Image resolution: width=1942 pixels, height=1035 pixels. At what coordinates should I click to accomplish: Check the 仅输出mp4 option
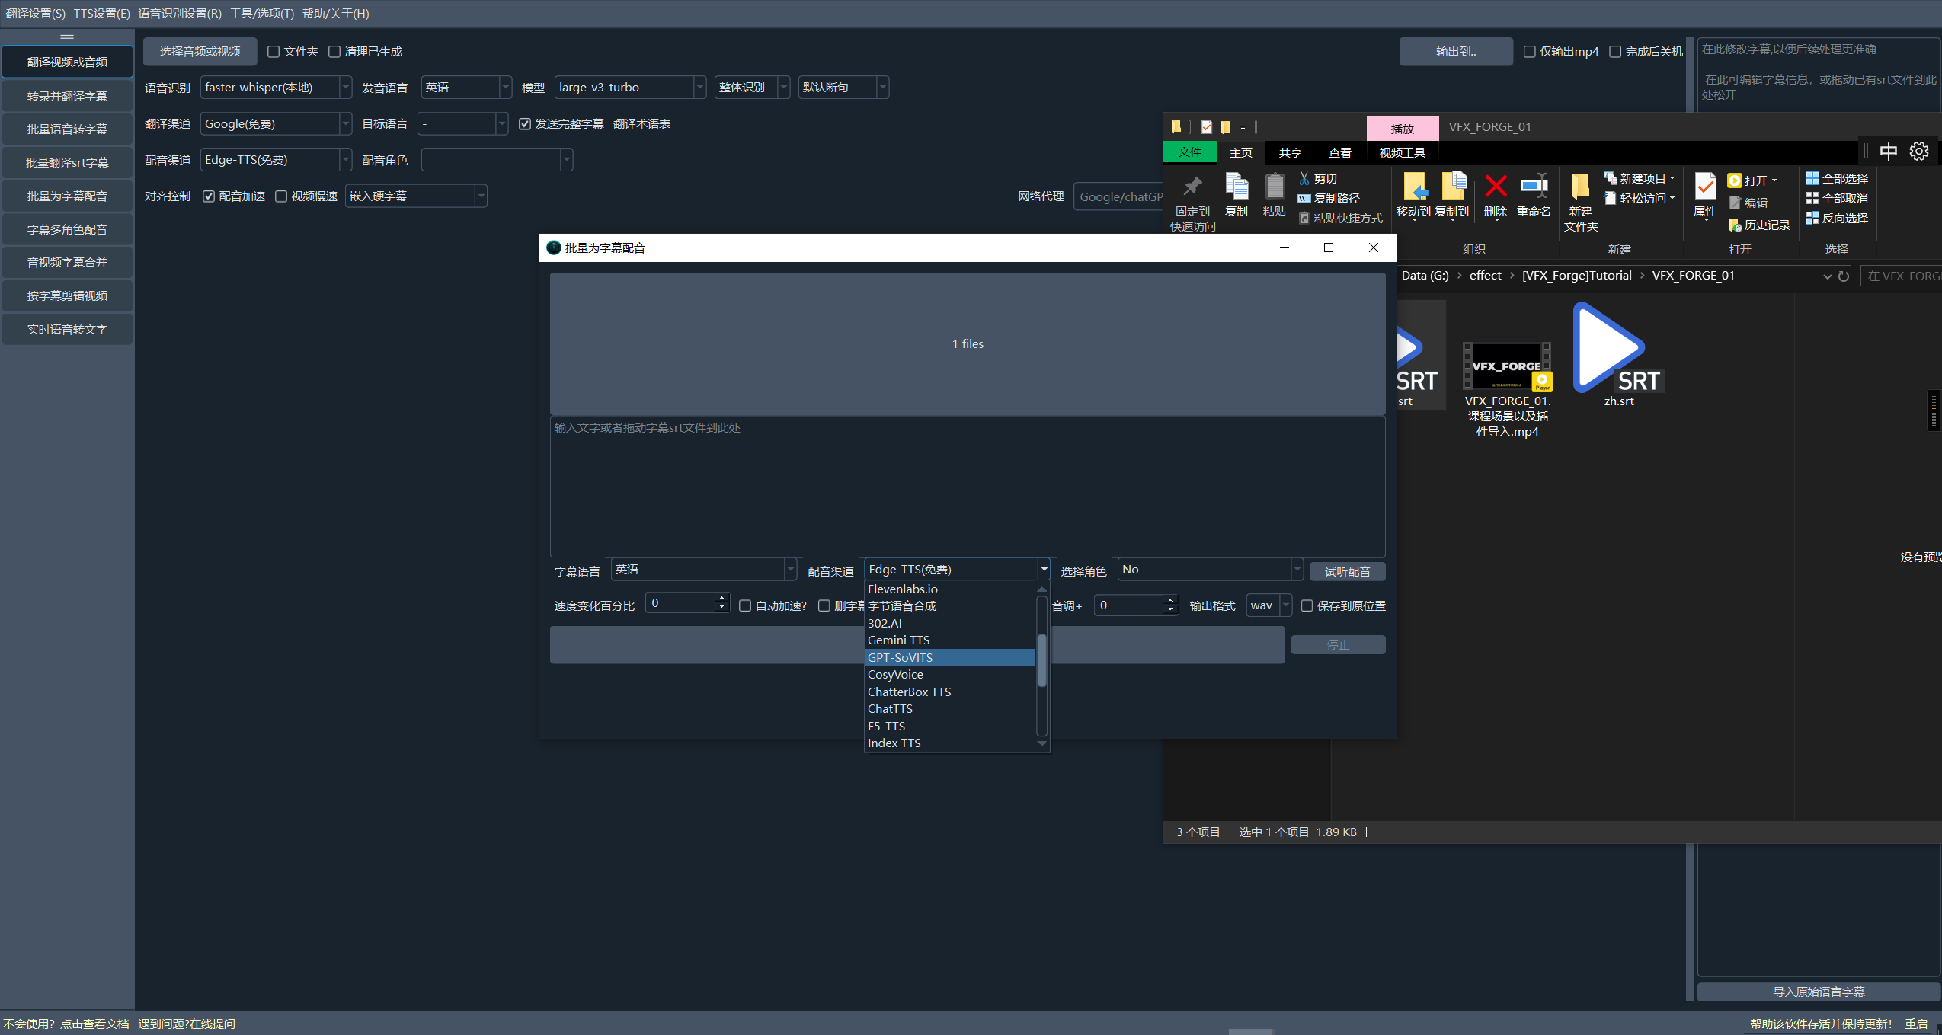click(1529, 52)
